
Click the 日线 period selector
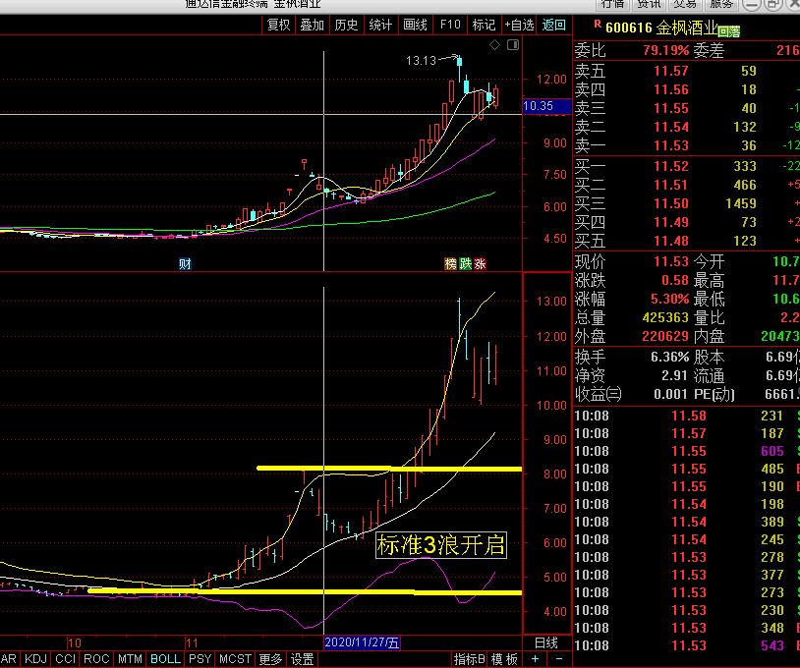pos(545,642)
